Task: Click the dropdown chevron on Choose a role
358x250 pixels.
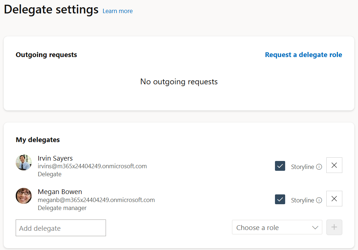Action: 315,227
